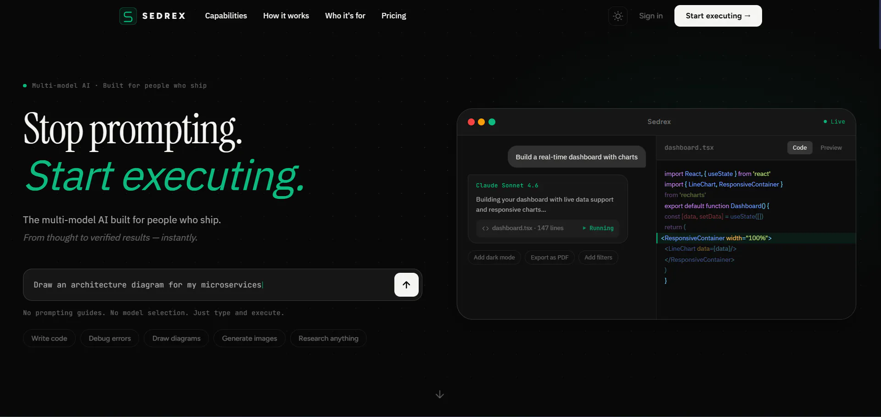Select the Research anything chip
The image size is (881, 417).
point(328,338)
